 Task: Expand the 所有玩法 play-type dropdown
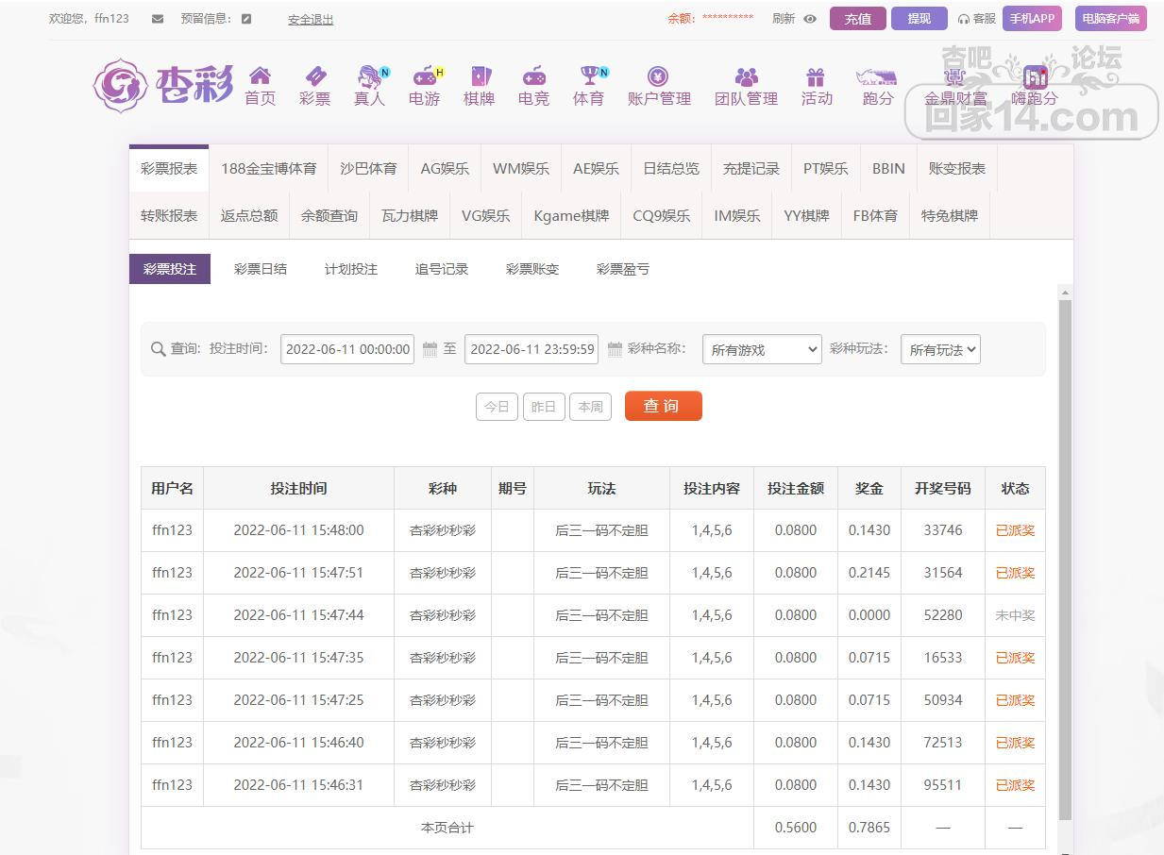click(940, 350)
